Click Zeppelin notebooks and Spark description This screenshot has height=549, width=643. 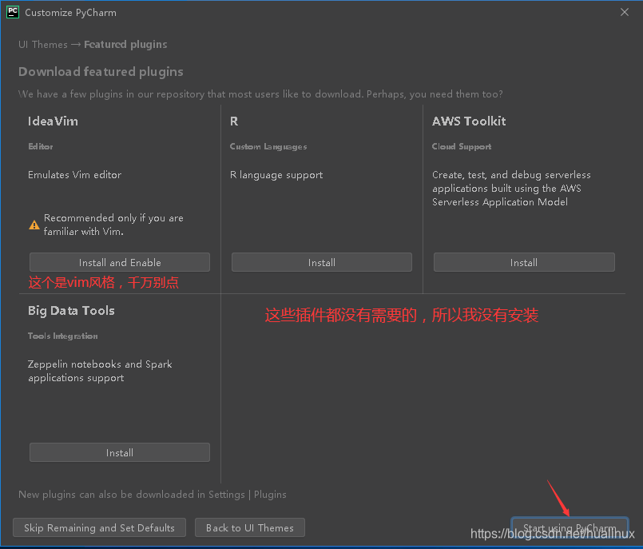tap(100, 371)
